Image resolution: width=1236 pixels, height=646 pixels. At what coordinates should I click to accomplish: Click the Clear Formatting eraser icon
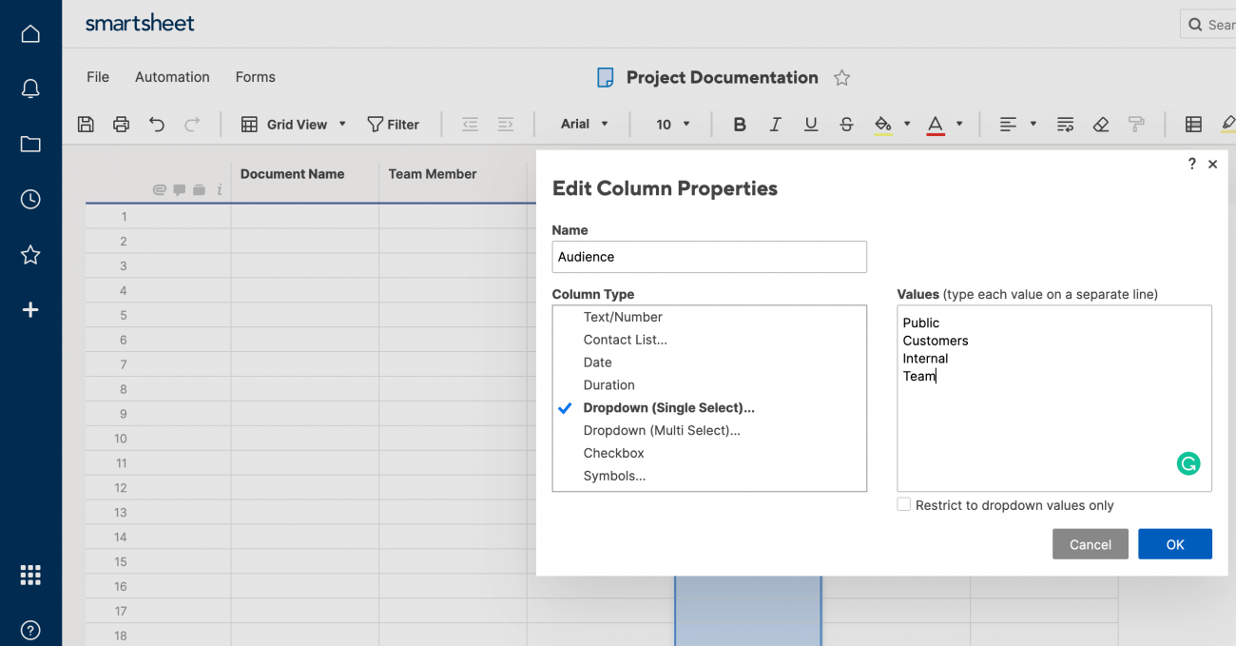1100,124
